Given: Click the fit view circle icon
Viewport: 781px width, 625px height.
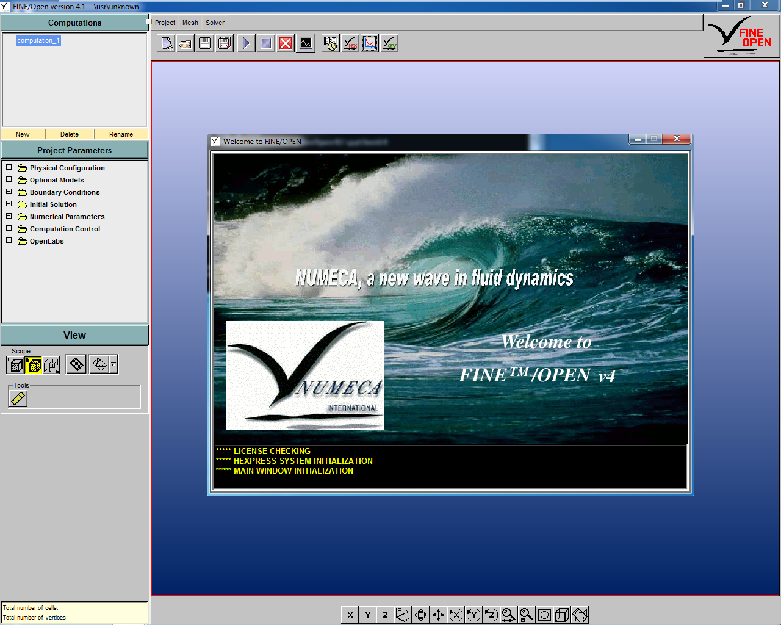Looking at the screenshot, I should pyautogui.click(x=544, y=615).
